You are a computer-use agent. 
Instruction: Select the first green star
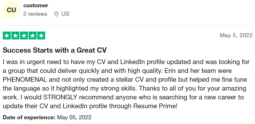pyautogui.click(x=7, y=36)
